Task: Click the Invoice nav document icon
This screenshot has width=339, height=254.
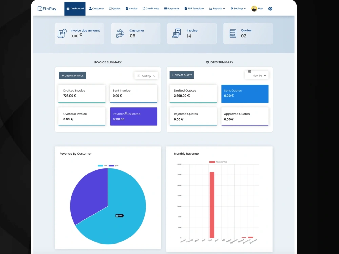Action: [x=127, y=9]
